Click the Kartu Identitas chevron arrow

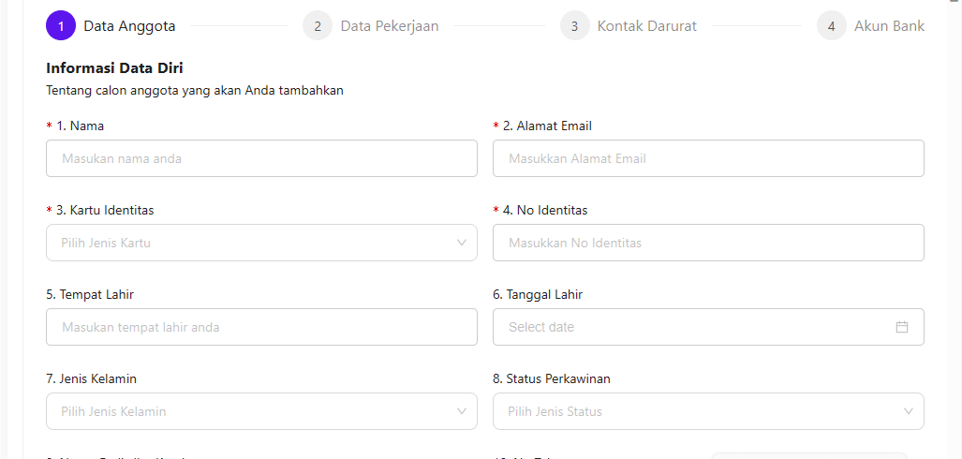click(462, 243)
